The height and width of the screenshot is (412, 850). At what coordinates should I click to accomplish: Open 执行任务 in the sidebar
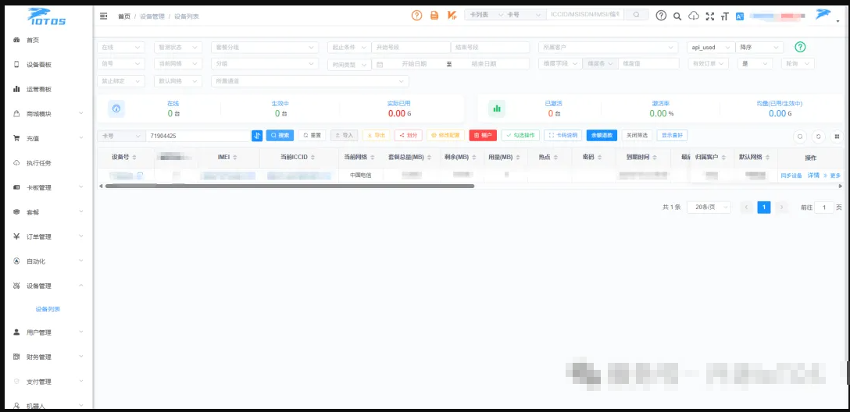48,163
